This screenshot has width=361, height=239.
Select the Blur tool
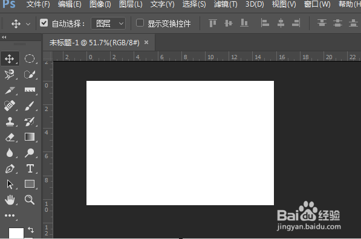10,153
